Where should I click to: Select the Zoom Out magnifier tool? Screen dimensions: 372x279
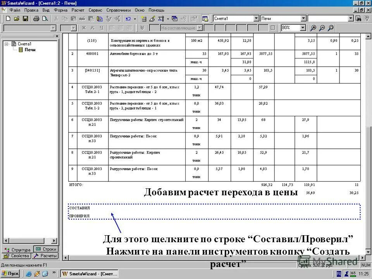(322, 28)
